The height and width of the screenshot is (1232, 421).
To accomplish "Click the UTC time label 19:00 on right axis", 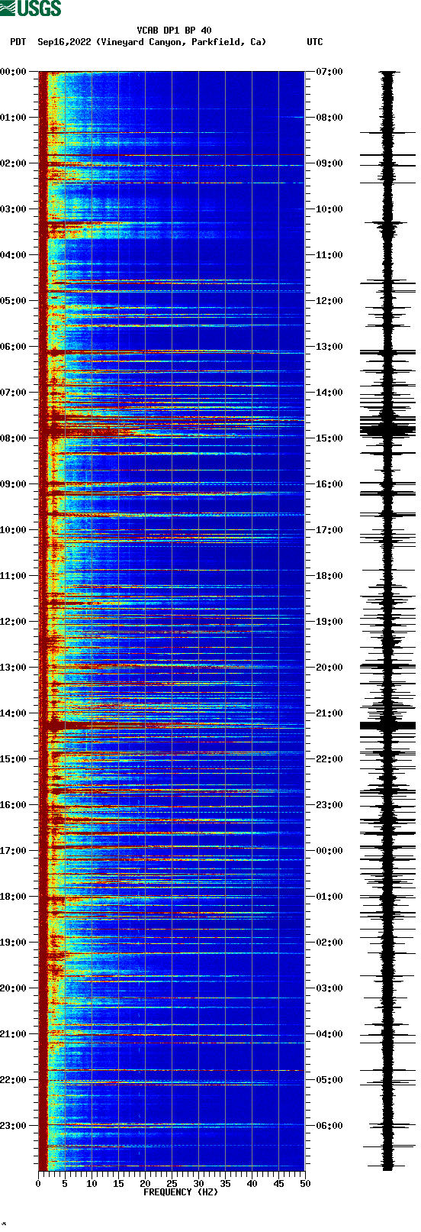I will click(x=329, y=622).
